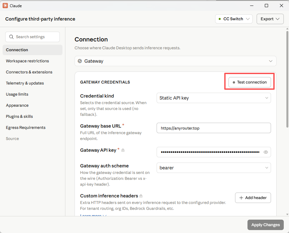Click the Configure third-party inference title
This screenshot has width=289, height=233.
coord(40,19)
